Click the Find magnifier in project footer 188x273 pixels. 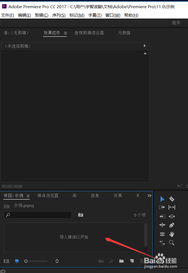pos(111,261)
